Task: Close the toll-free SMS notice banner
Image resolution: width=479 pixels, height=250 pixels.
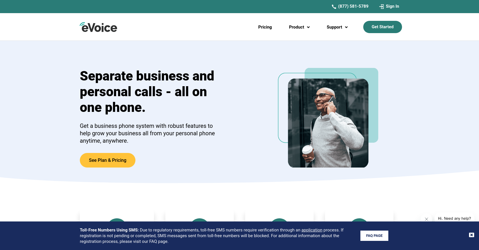Action: [x=472, y=235]
